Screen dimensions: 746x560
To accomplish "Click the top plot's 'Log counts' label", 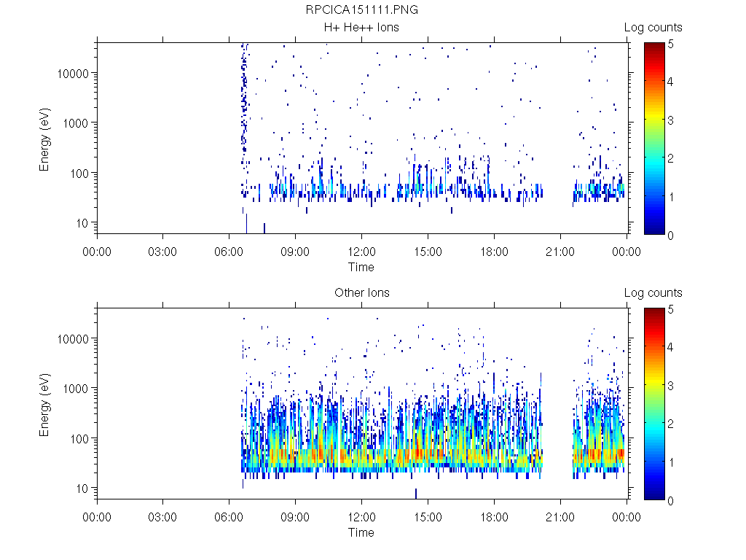I will coord(653,28).
